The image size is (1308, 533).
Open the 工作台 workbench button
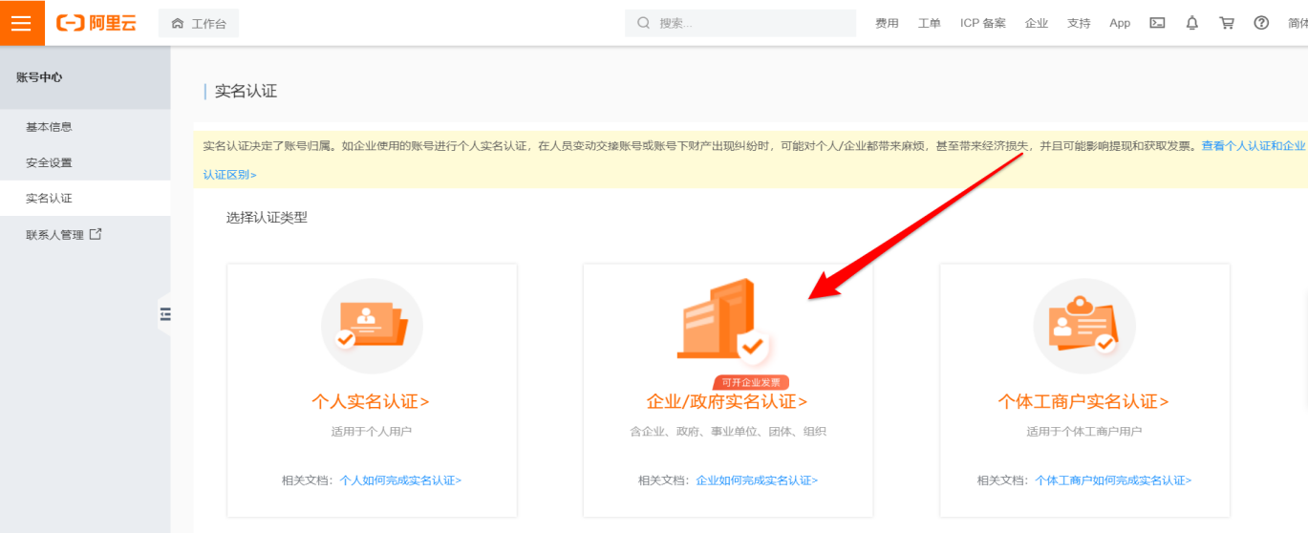[199, 23]
